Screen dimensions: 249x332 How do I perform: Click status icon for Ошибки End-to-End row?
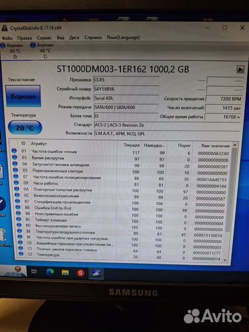[18, 207]
